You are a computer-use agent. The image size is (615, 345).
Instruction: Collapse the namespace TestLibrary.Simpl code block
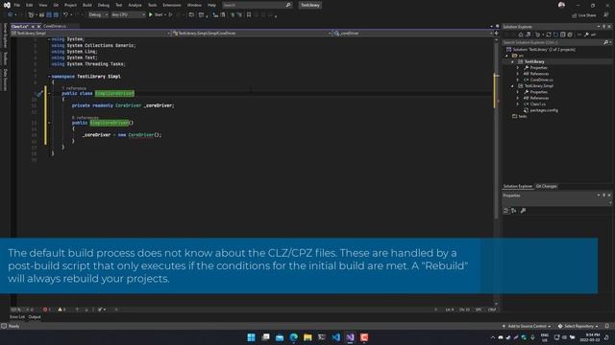coord(49,77)
